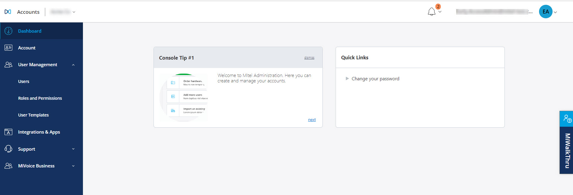Dismiss the Console Tip
The image size is (573, 195).
309,58
